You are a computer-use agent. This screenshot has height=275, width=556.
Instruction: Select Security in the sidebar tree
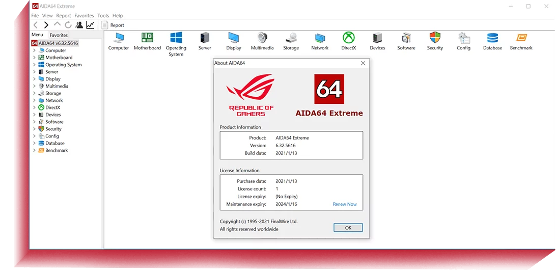(x=53, y=129)
